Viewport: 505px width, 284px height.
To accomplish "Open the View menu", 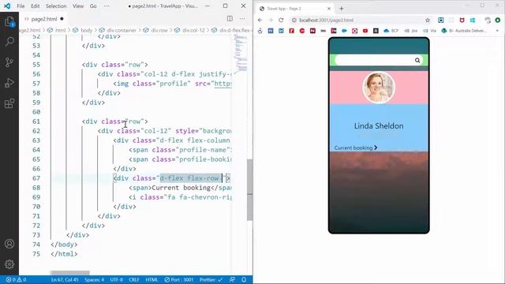I will (78, 6).
